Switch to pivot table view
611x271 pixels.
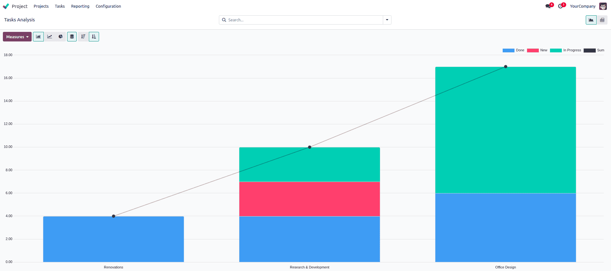602,20
